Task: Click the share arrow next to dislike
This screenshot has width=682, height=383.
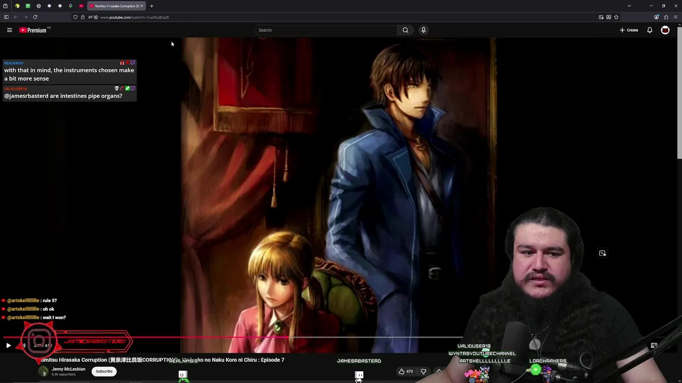Action: click(439, 371)
